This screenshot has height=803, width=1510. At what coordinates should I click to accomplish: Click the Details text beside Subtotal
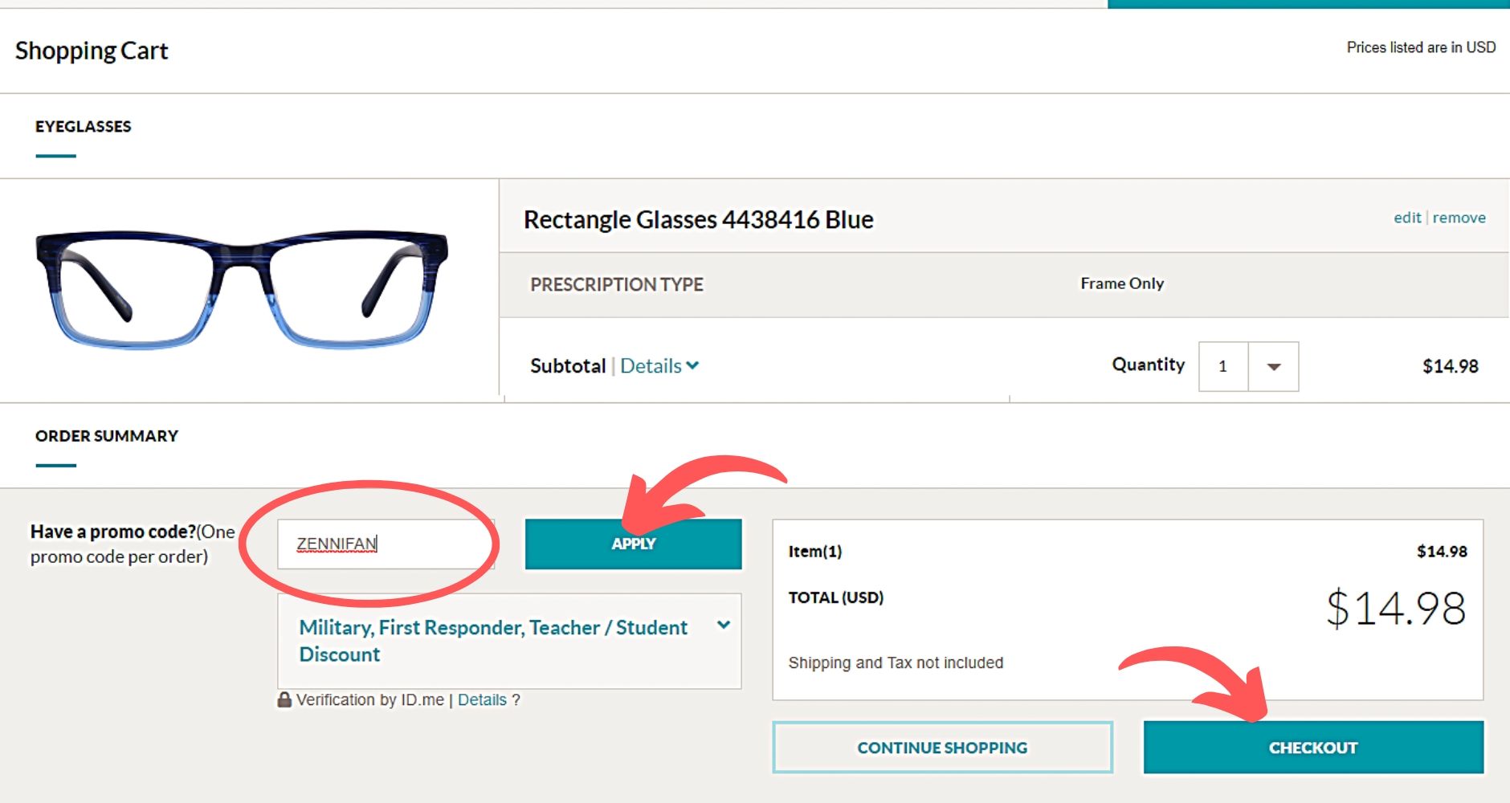pyautogui.click(x=651, y=365)
